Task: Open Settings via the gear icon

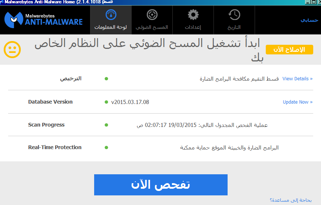Action: pyautogui.click(x=193, y=15)
